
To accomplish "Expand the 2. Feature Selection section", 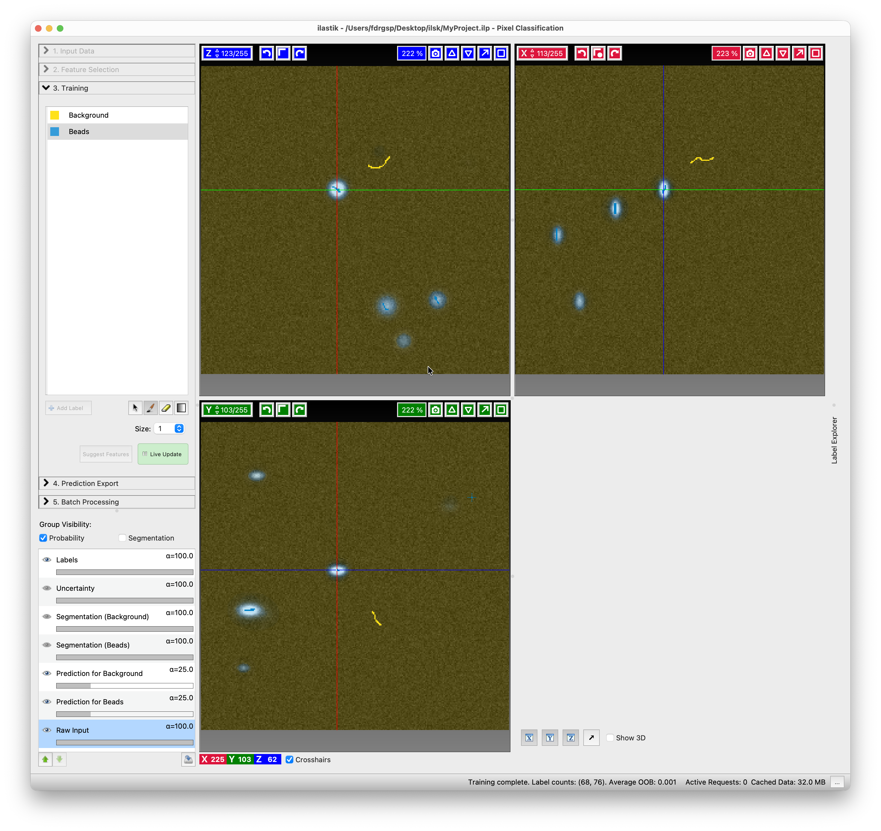I will [117, 70].
